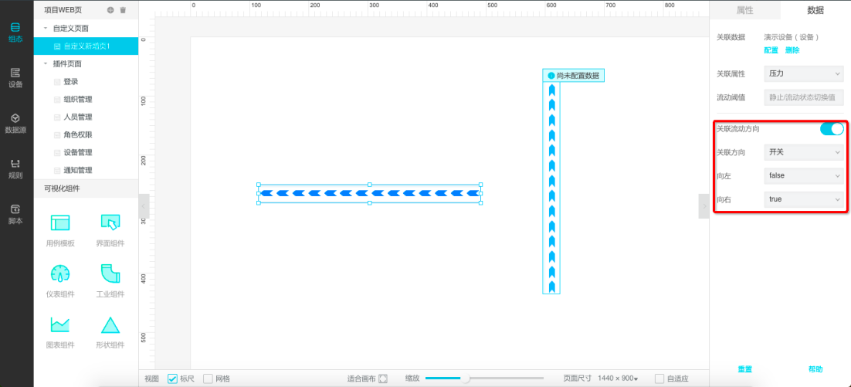851x387 pixels.
Task: Open the 设备 section in sidebar
Action: coord(16,78)
